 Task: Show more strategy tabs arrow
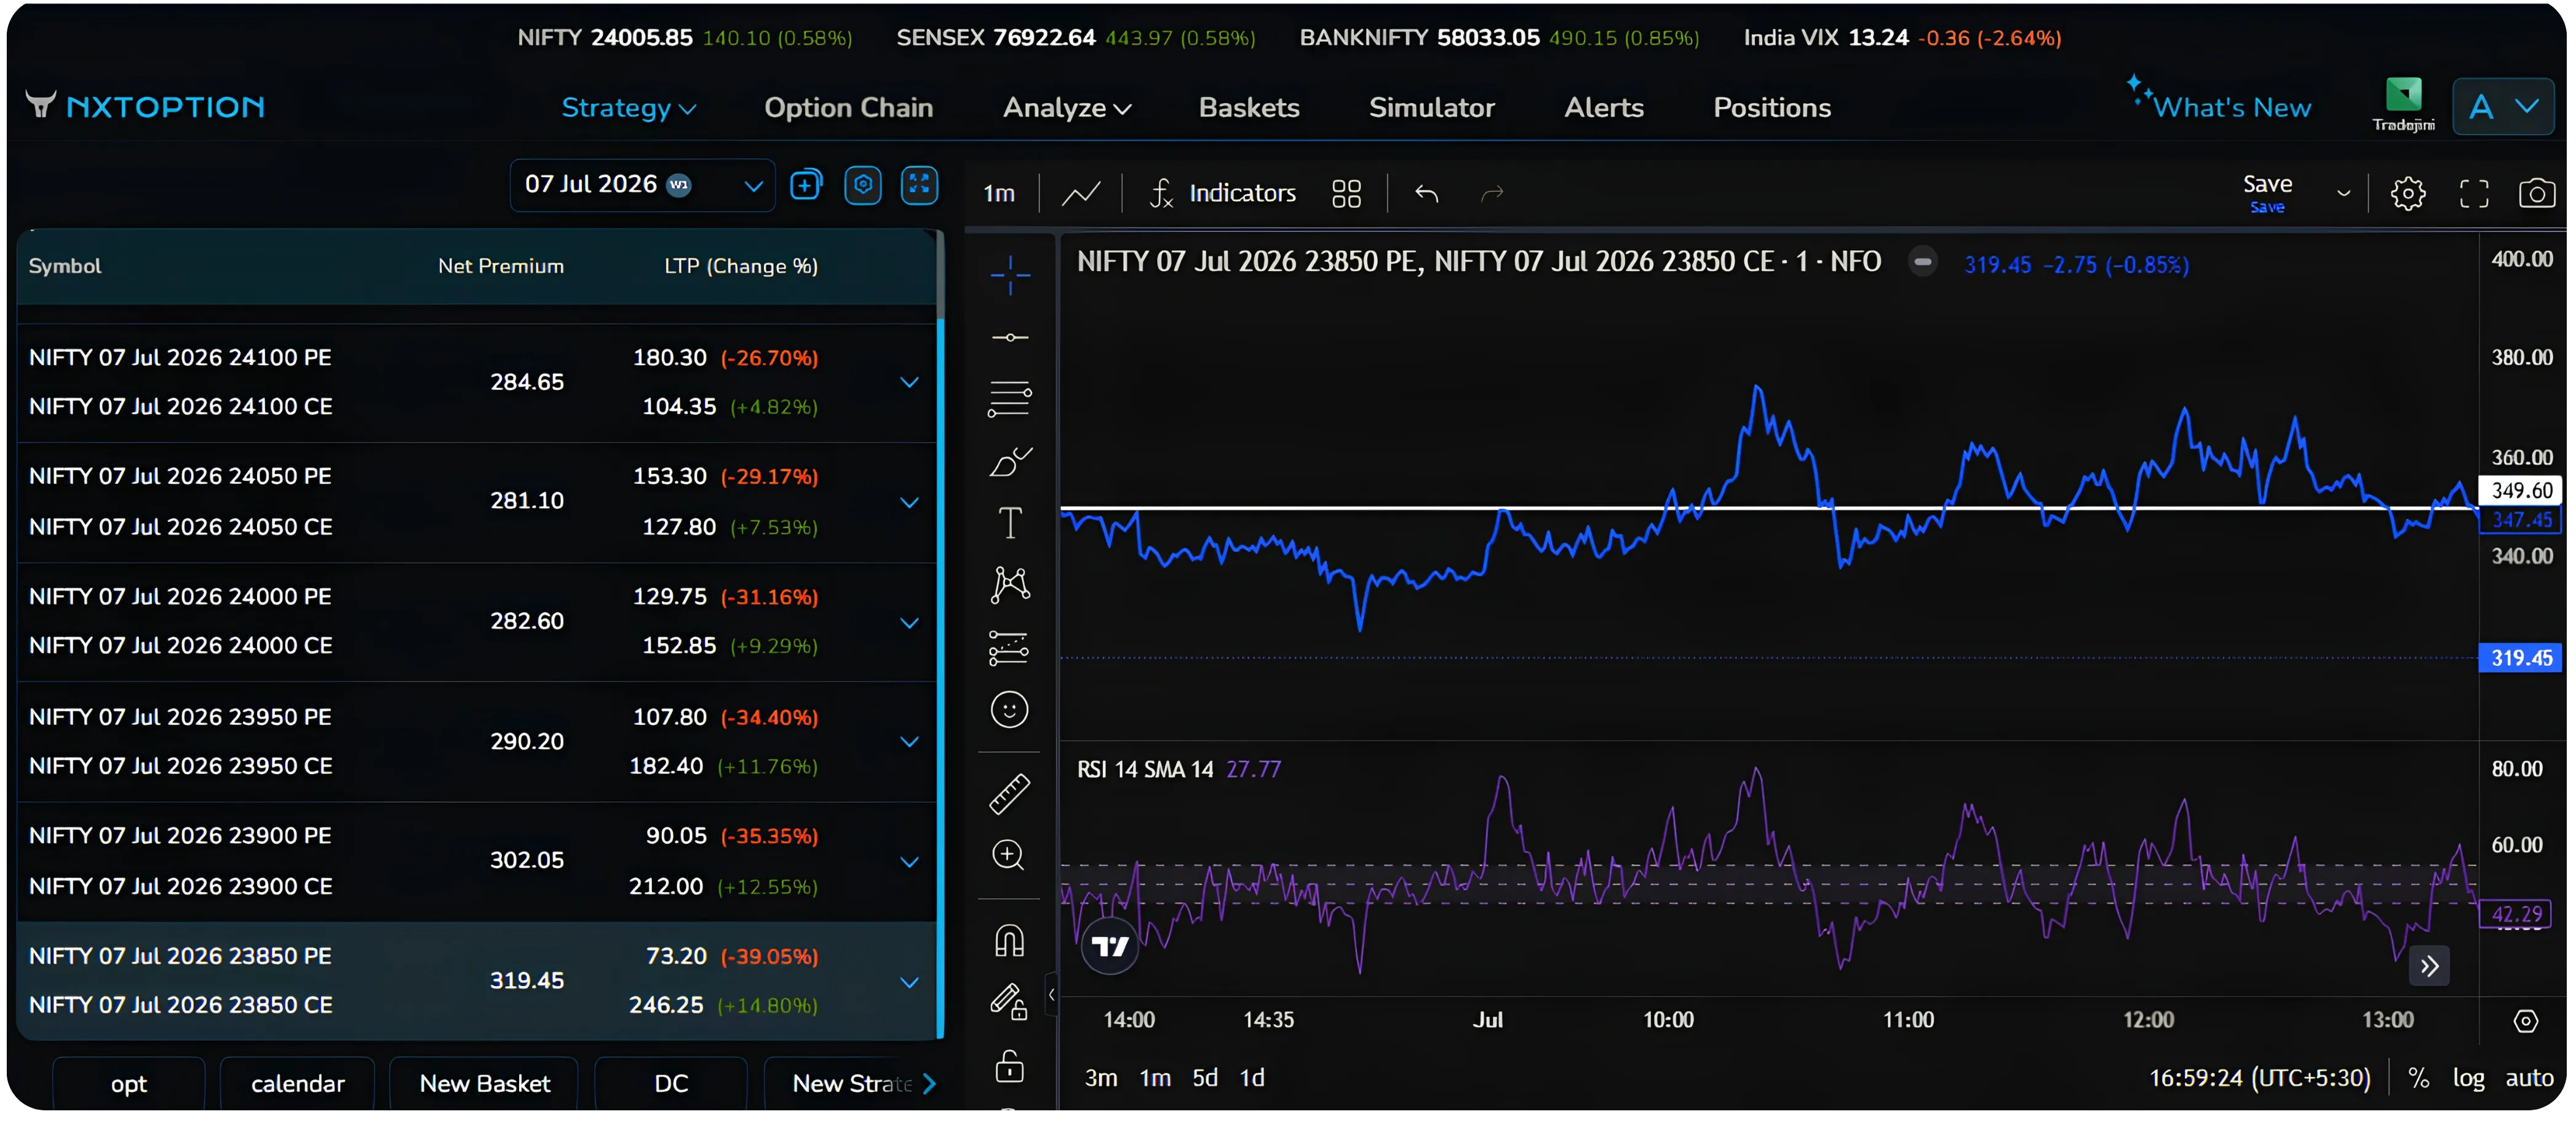pos(929,1083)
